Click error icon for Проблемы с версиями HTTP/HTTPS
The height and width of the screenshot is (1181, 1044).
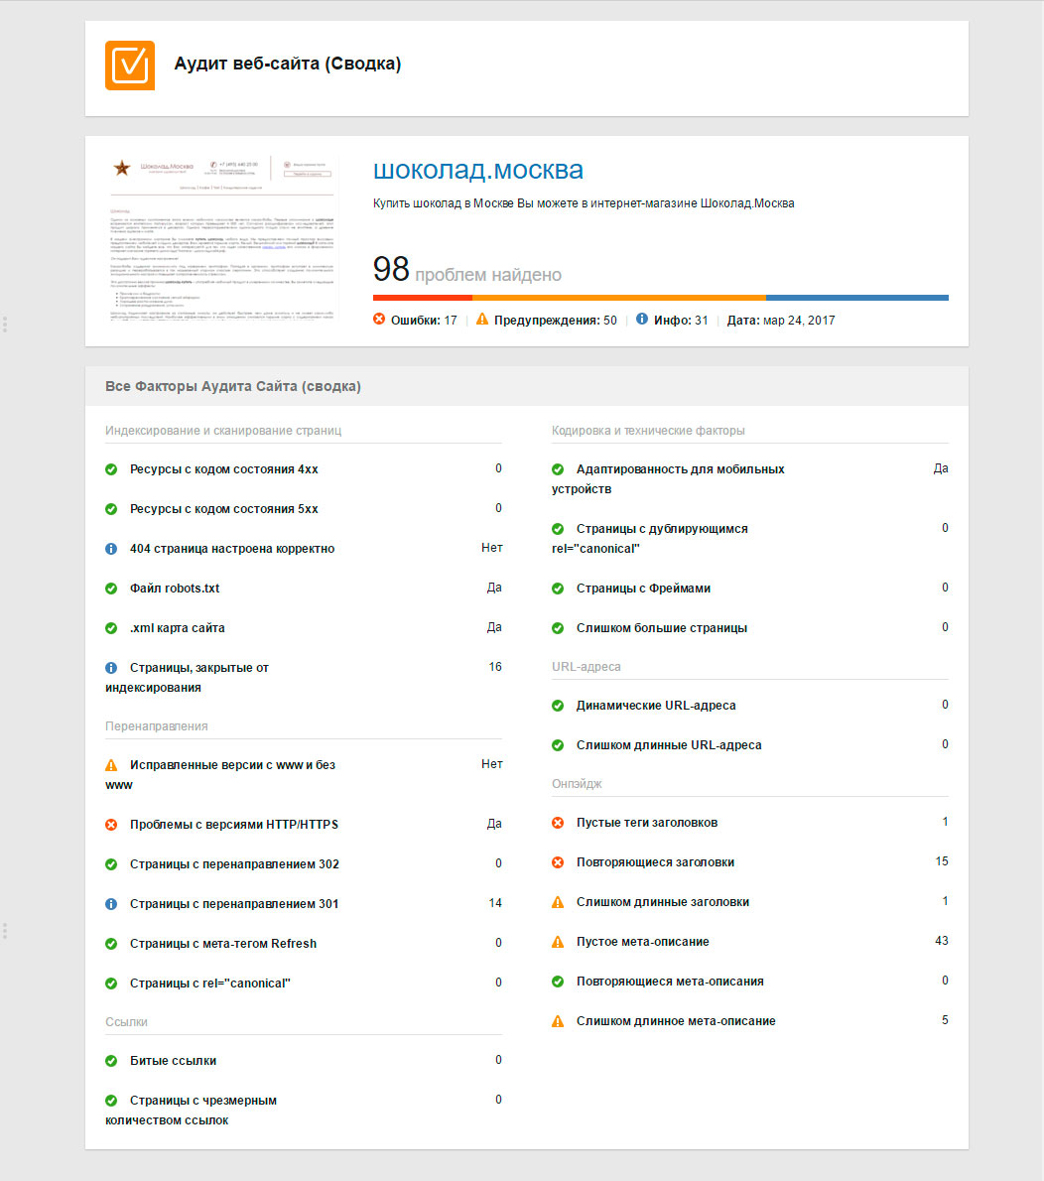111,825
